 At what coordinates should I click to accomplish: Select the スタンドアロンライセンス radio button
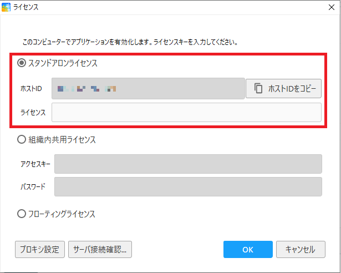pyautogui.click(x=22, y=63)
